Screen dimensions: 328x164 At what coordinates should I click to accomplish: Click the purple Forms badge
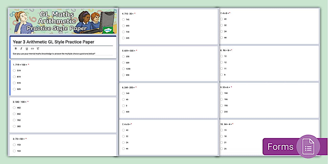(x=280, y=147)
